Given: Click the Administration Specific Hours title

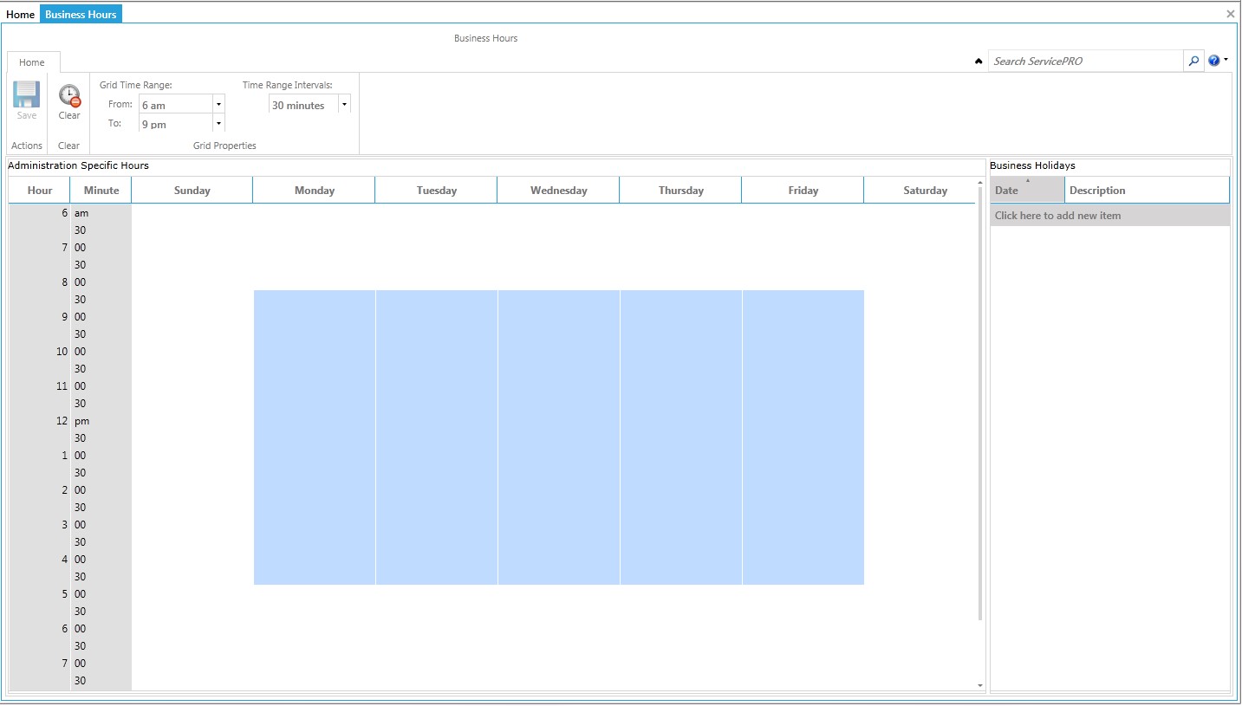Looking at the screenshot, I should tap(78, 165).
